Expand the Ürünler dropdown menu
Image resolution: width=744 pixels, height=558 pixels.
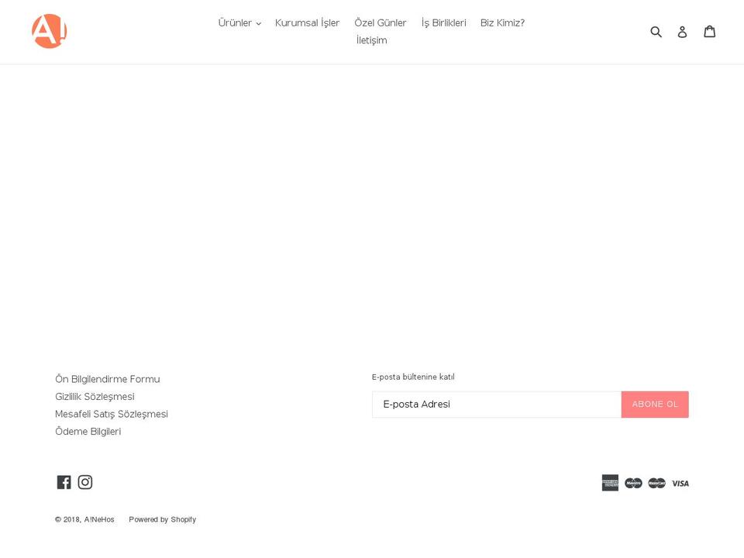click(x=239, y=22)
